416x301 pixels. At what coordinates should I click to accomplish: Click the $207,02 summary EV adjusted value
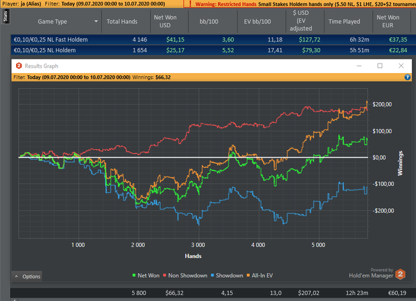pos(308,293)
